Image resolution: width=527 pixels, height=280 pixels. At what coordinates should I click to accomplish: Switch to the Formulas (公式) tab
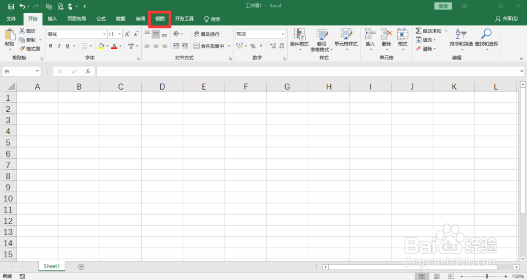click(x=101, y=19)
